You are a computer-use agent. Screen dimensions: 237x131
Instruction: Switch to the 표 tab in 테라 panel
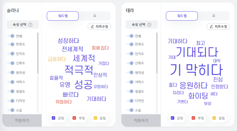(214, 16)
